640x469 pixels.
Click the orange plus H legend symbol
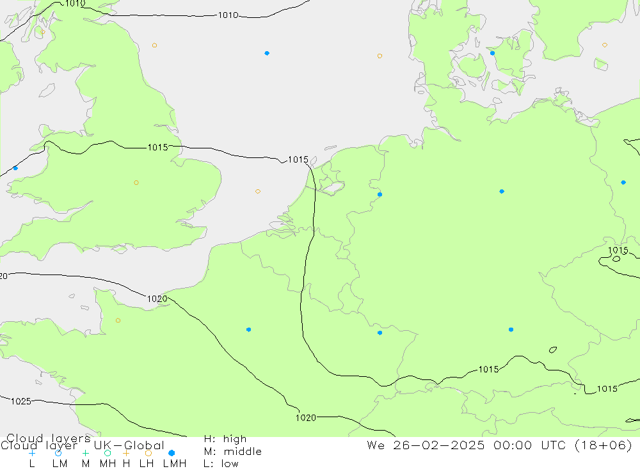[x=126, y=453]
